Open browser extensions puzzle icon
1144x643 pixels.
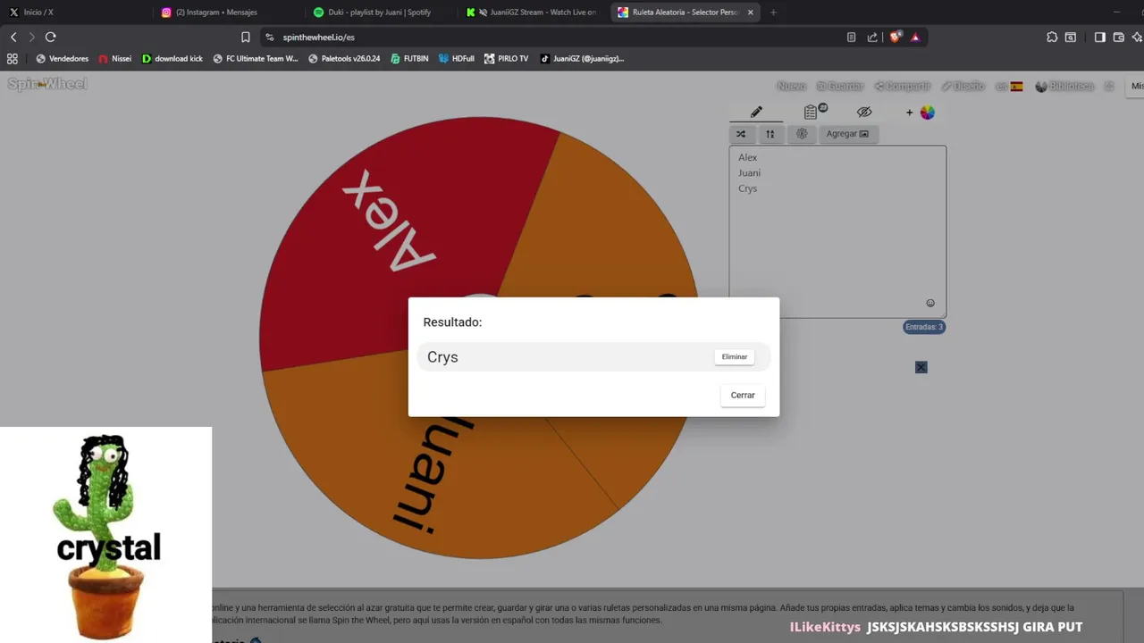point(1052,38)
